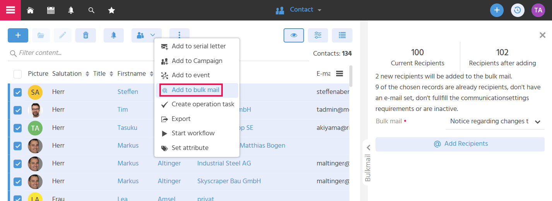Click the toolbar reminder bell button
552x201 pixels.
(113, 35)
